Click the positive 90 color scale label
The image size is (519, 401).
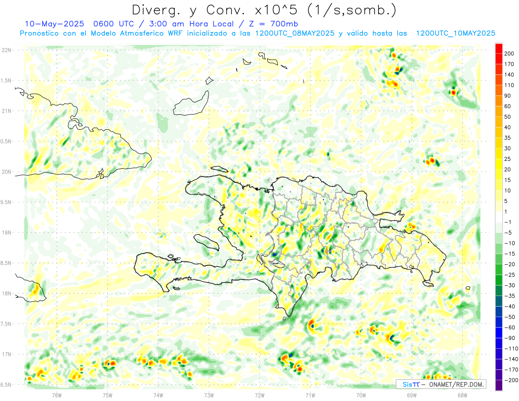pos(508,96)
